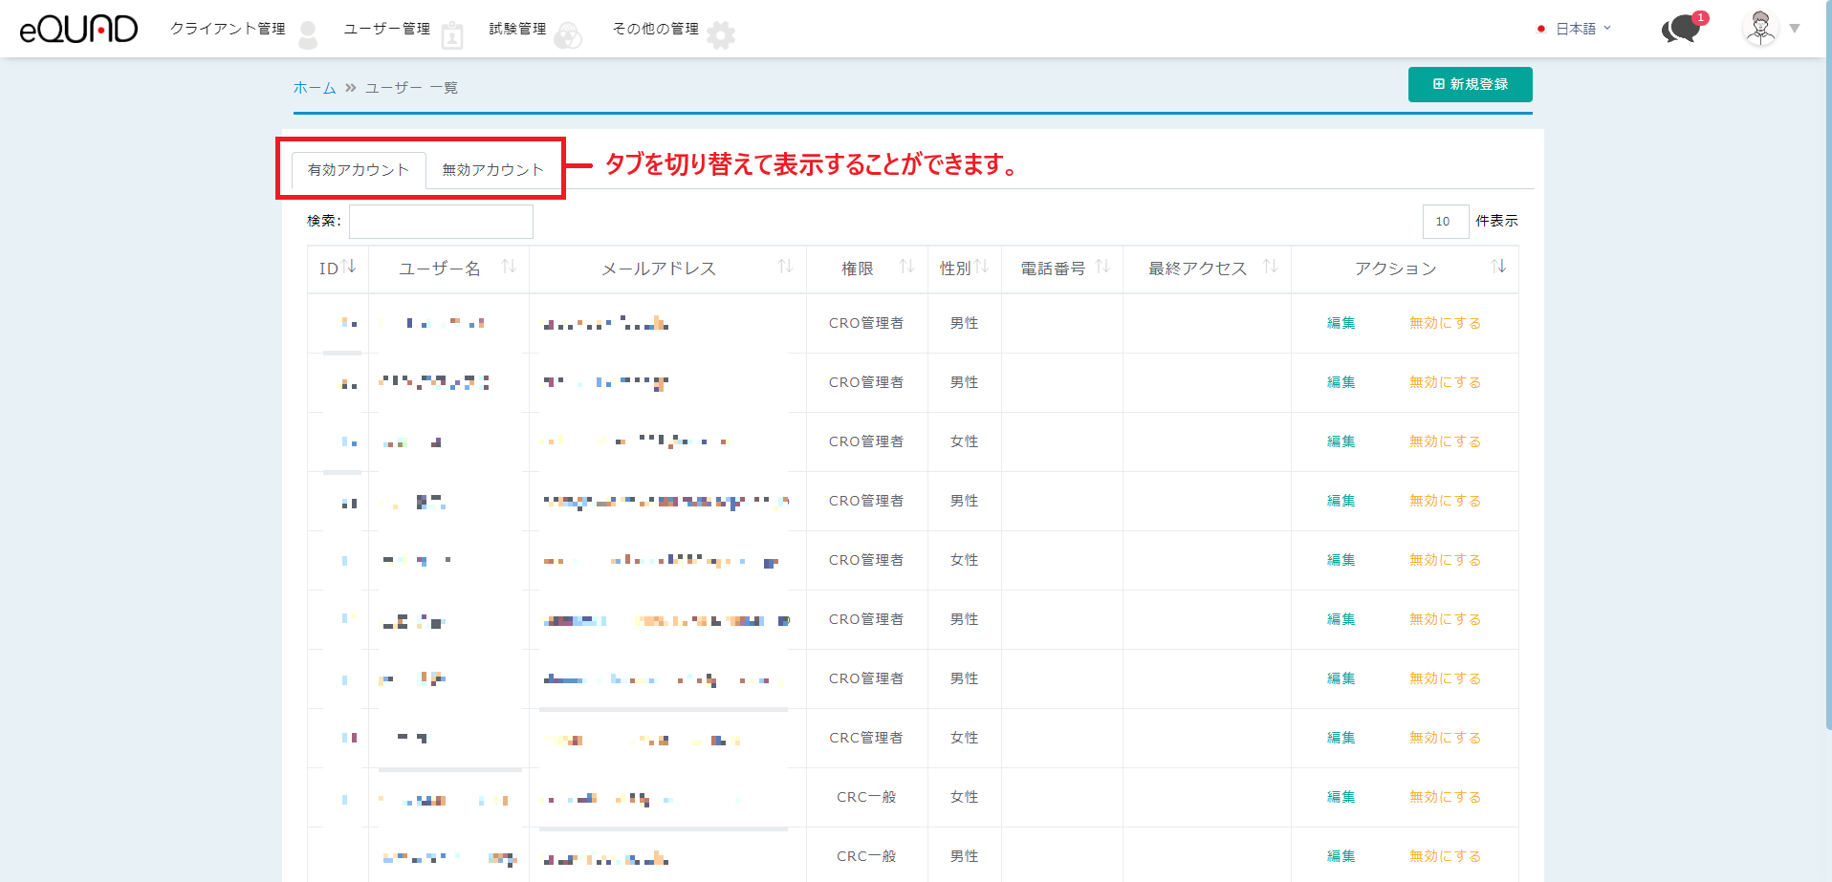The height and width of the screenshot is (882, 1832).
Task: Open the 試験管理 menu
Action: pos(517,29)
